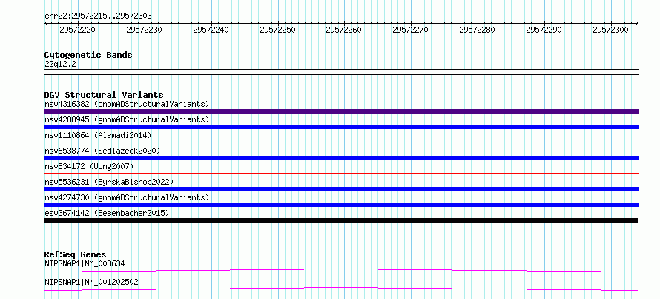
Task: Open nsv6538774 (Sedlazeck2020) variant label
Action: coord(102,151)
